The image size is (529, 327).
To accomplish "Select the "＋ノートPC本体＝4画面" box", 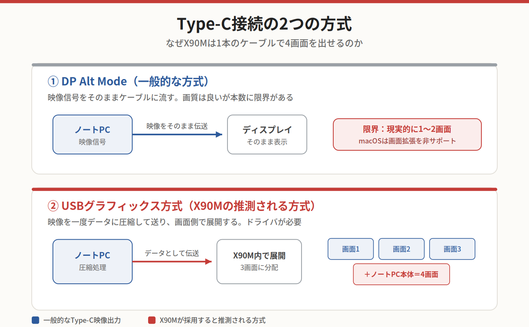I will coord(401,274).
